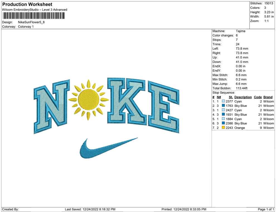Click the 'Color changes:' label

click(223, 35)
